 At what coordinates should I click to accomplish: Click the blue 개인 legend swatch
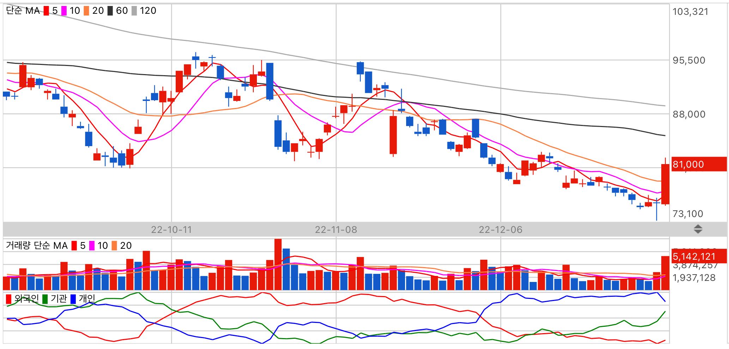(x=73, y=299)
